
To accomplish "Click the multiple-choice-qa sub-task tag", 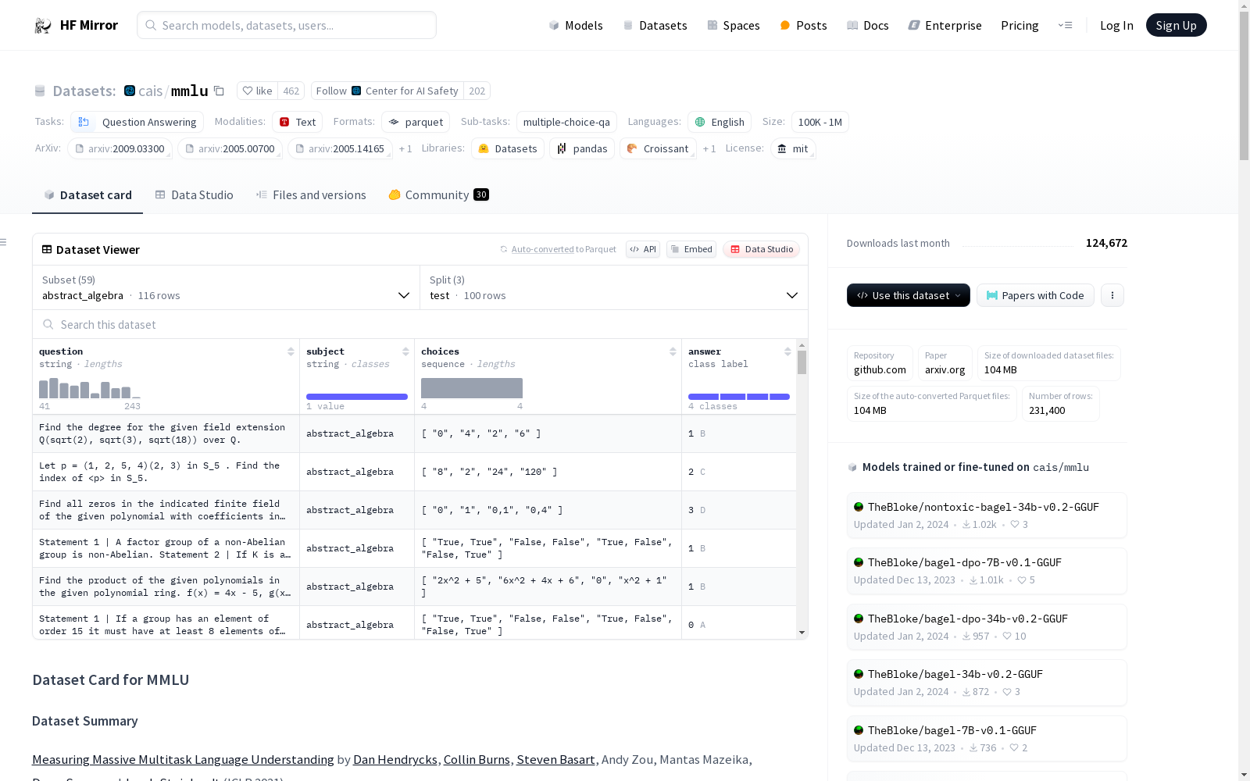I will 566,122.
